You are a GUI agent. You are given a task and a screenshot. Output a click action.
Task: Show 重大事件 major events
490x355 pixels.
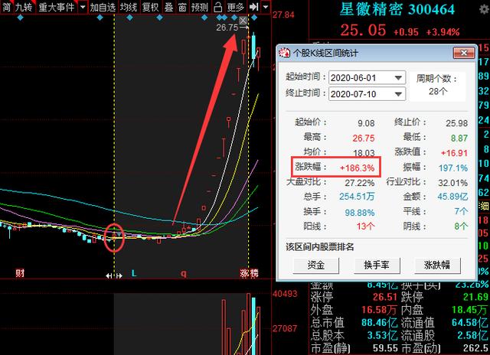(57, 7)
